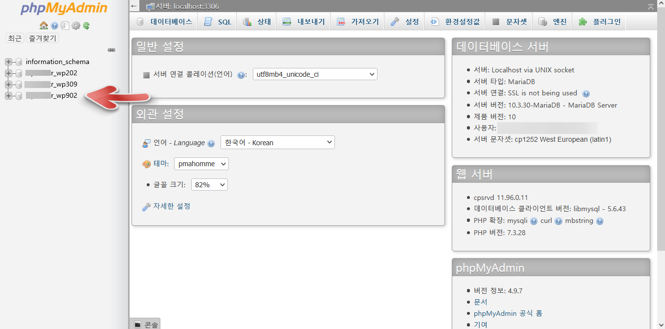
Task: Open the utf8mb4_unicode_ci collation dropdown
Action: (x=315, y=74)
